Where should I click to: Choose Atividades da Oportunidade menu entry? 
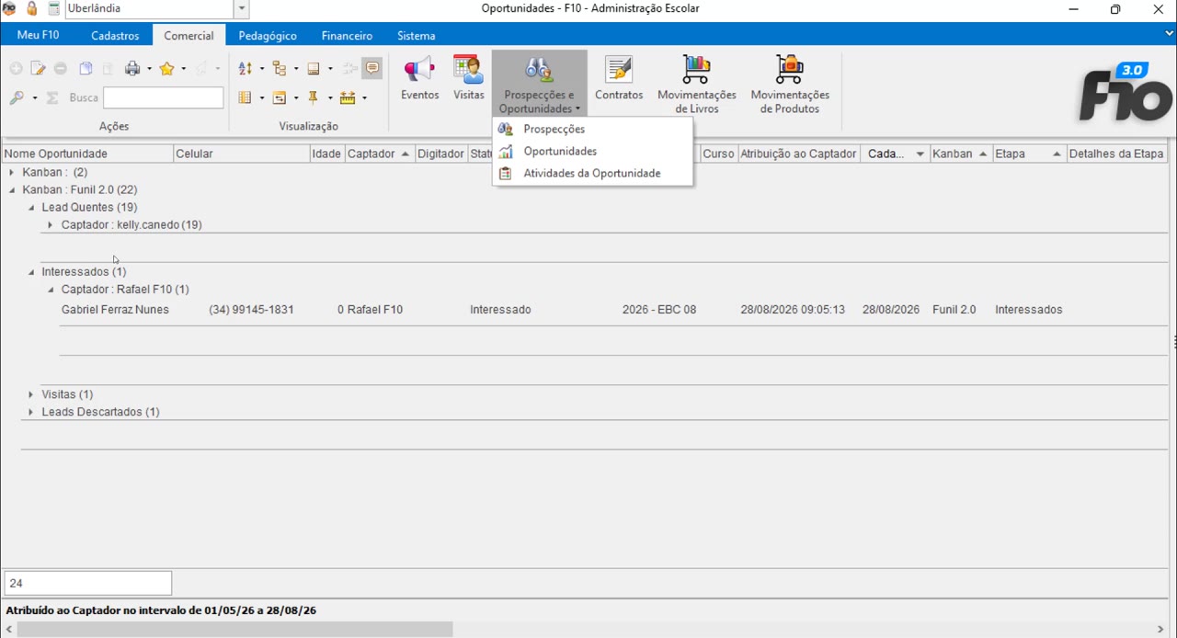pos(592,174)
